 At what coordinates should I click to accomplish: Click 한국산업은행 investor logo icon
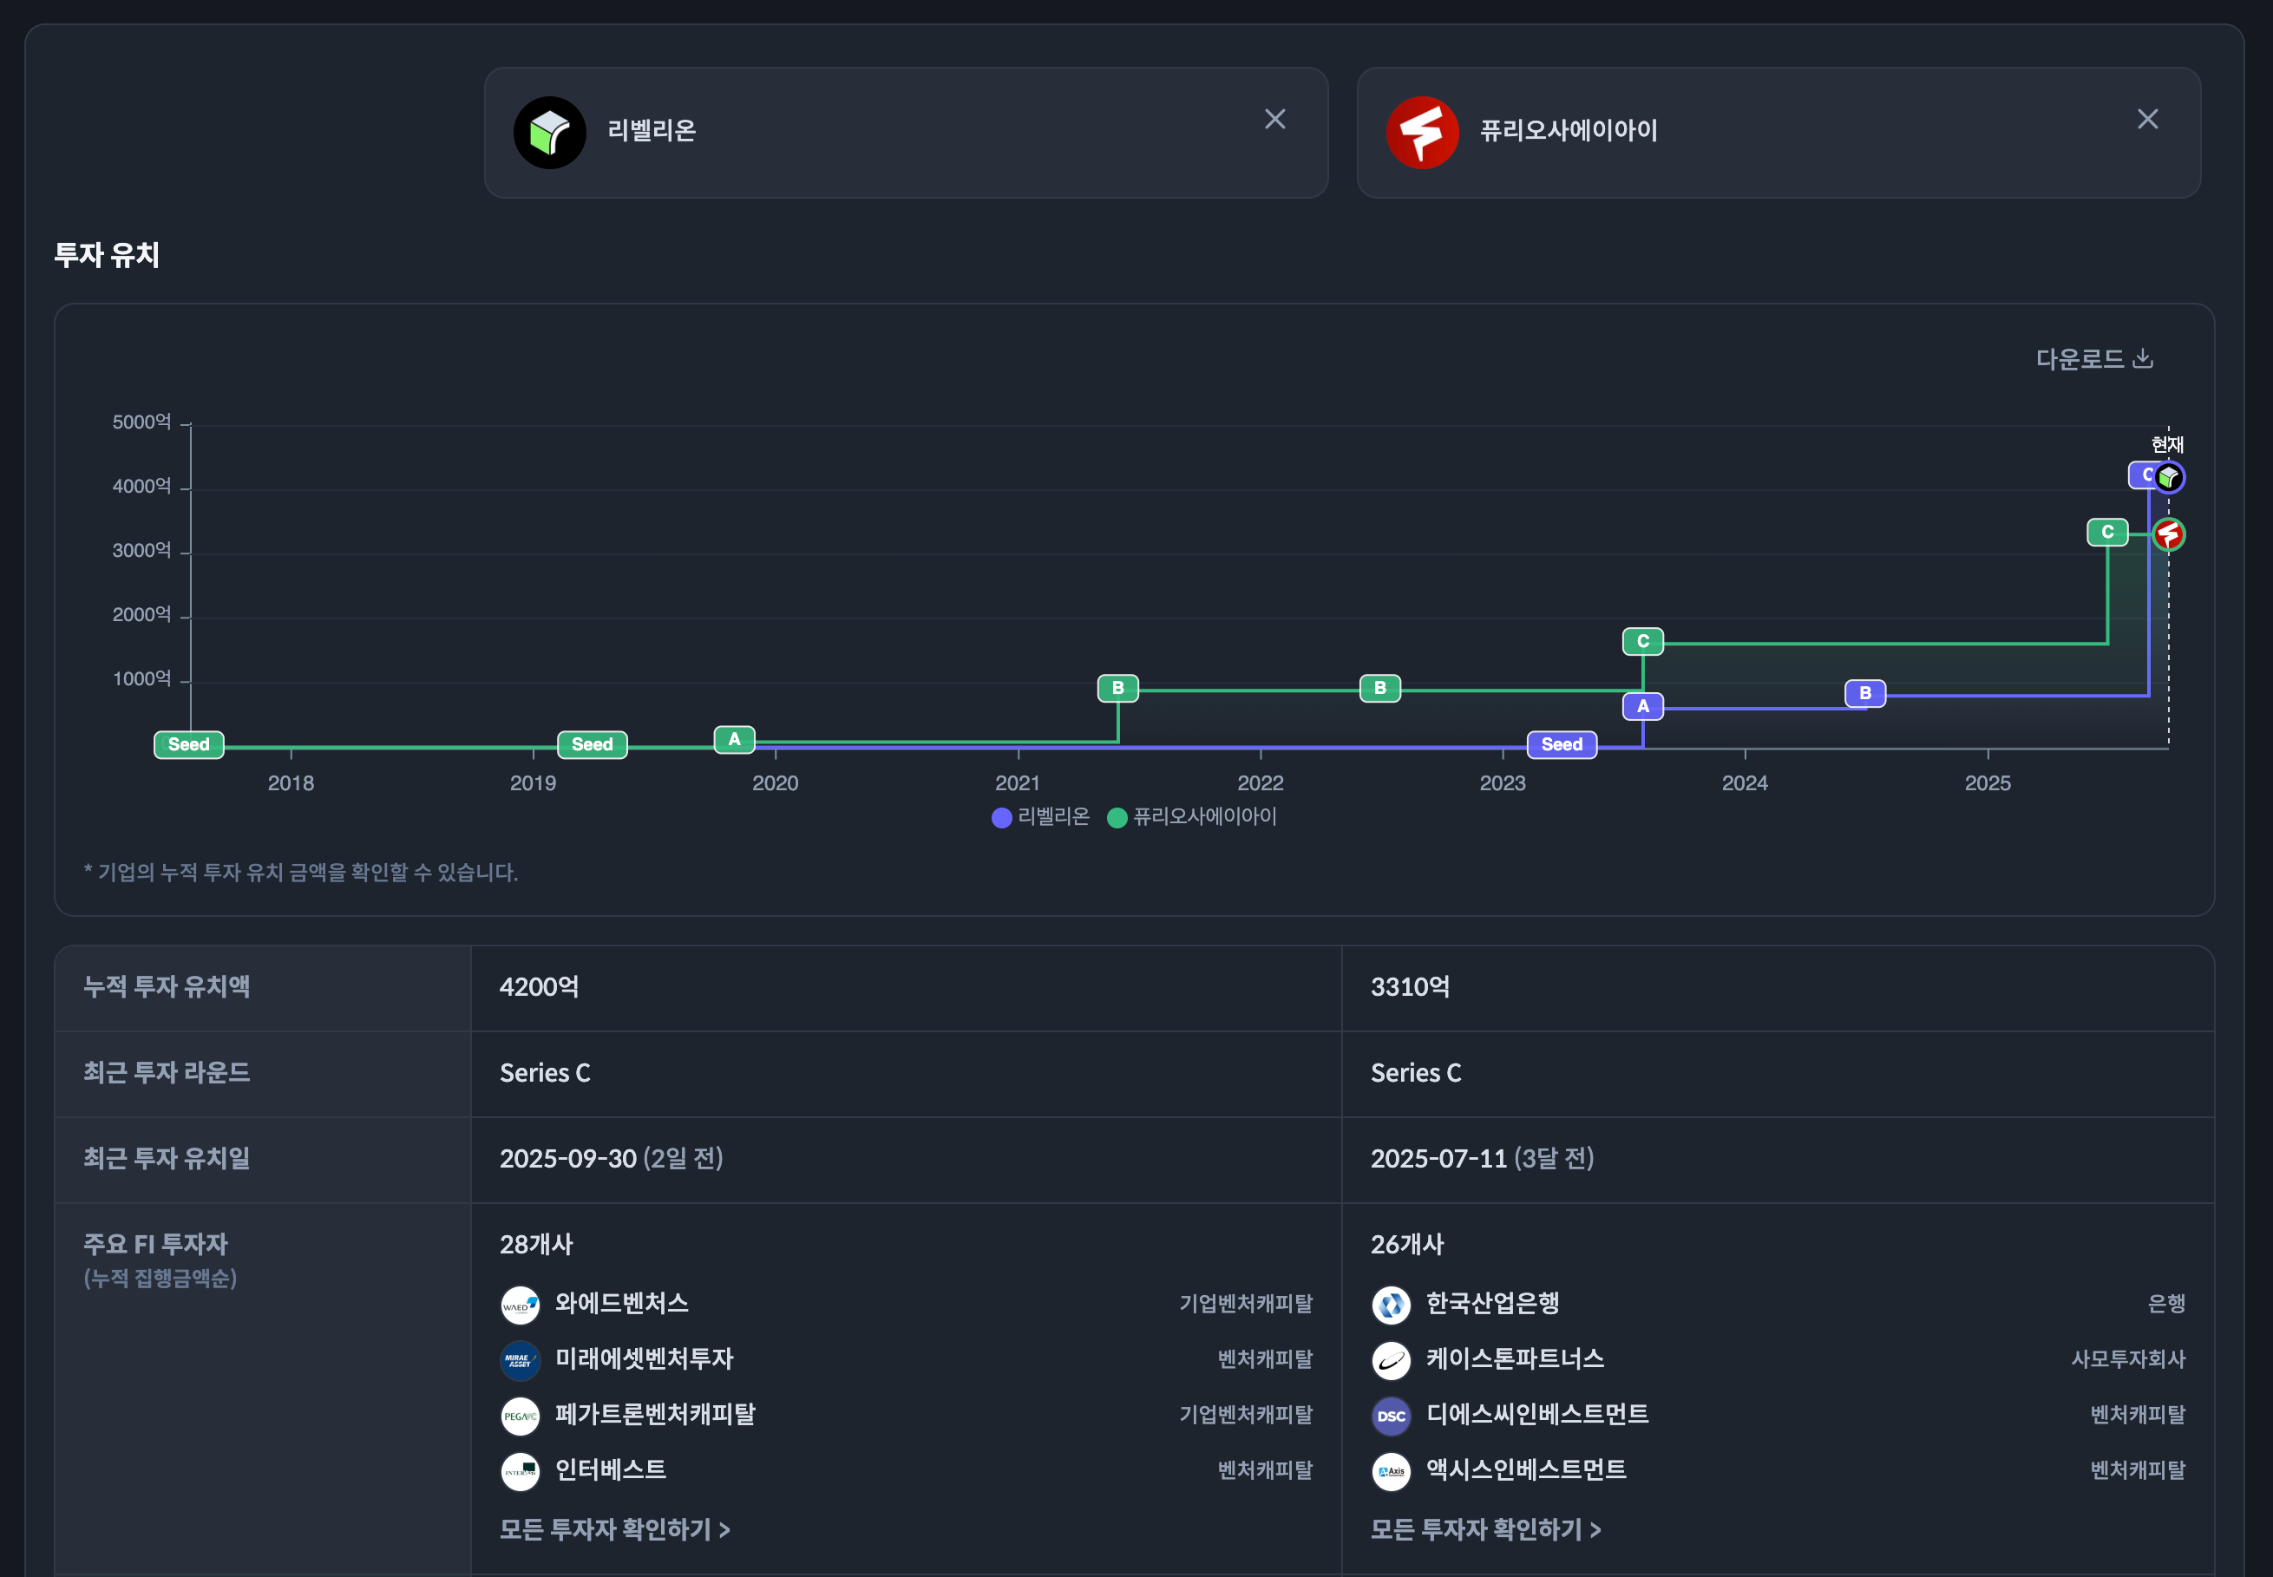click(x=1391, y=1305)
